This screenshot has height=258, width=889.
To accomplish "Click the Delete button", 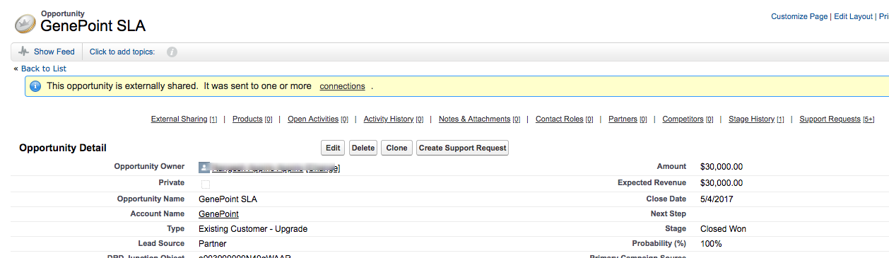I will pyautogui.click(x=363, y=148).
